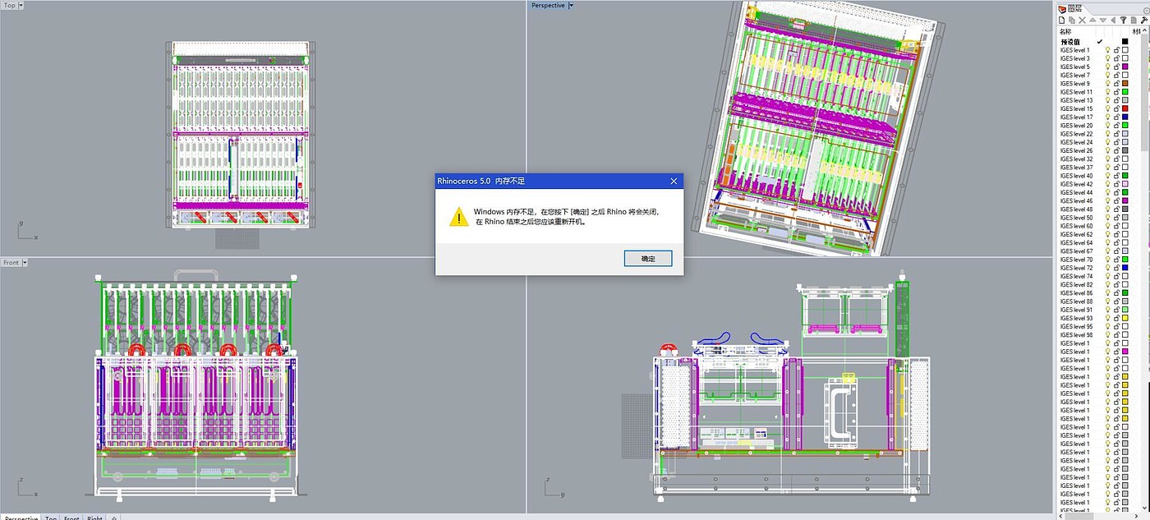1150x520 pixels.
Task: Toggle the lock icon for IGES level 93
Action: coord(1116,318)
